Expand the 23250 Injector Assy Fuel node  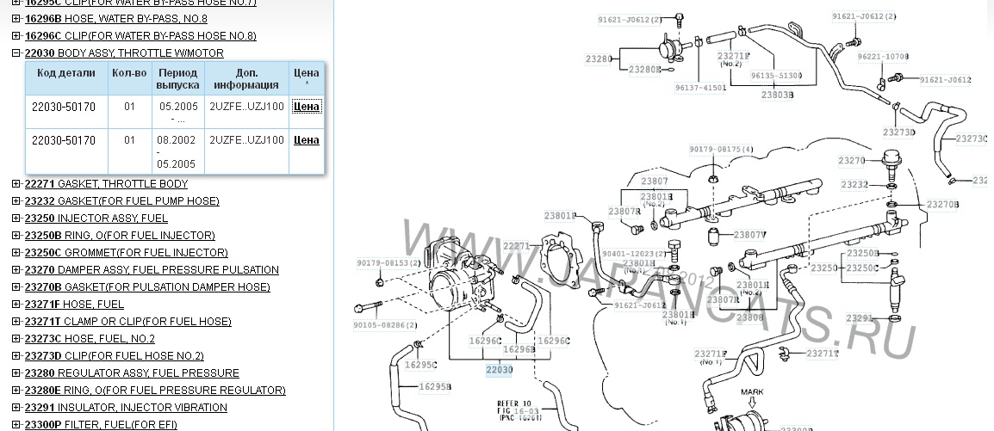[x=16, y=219]
